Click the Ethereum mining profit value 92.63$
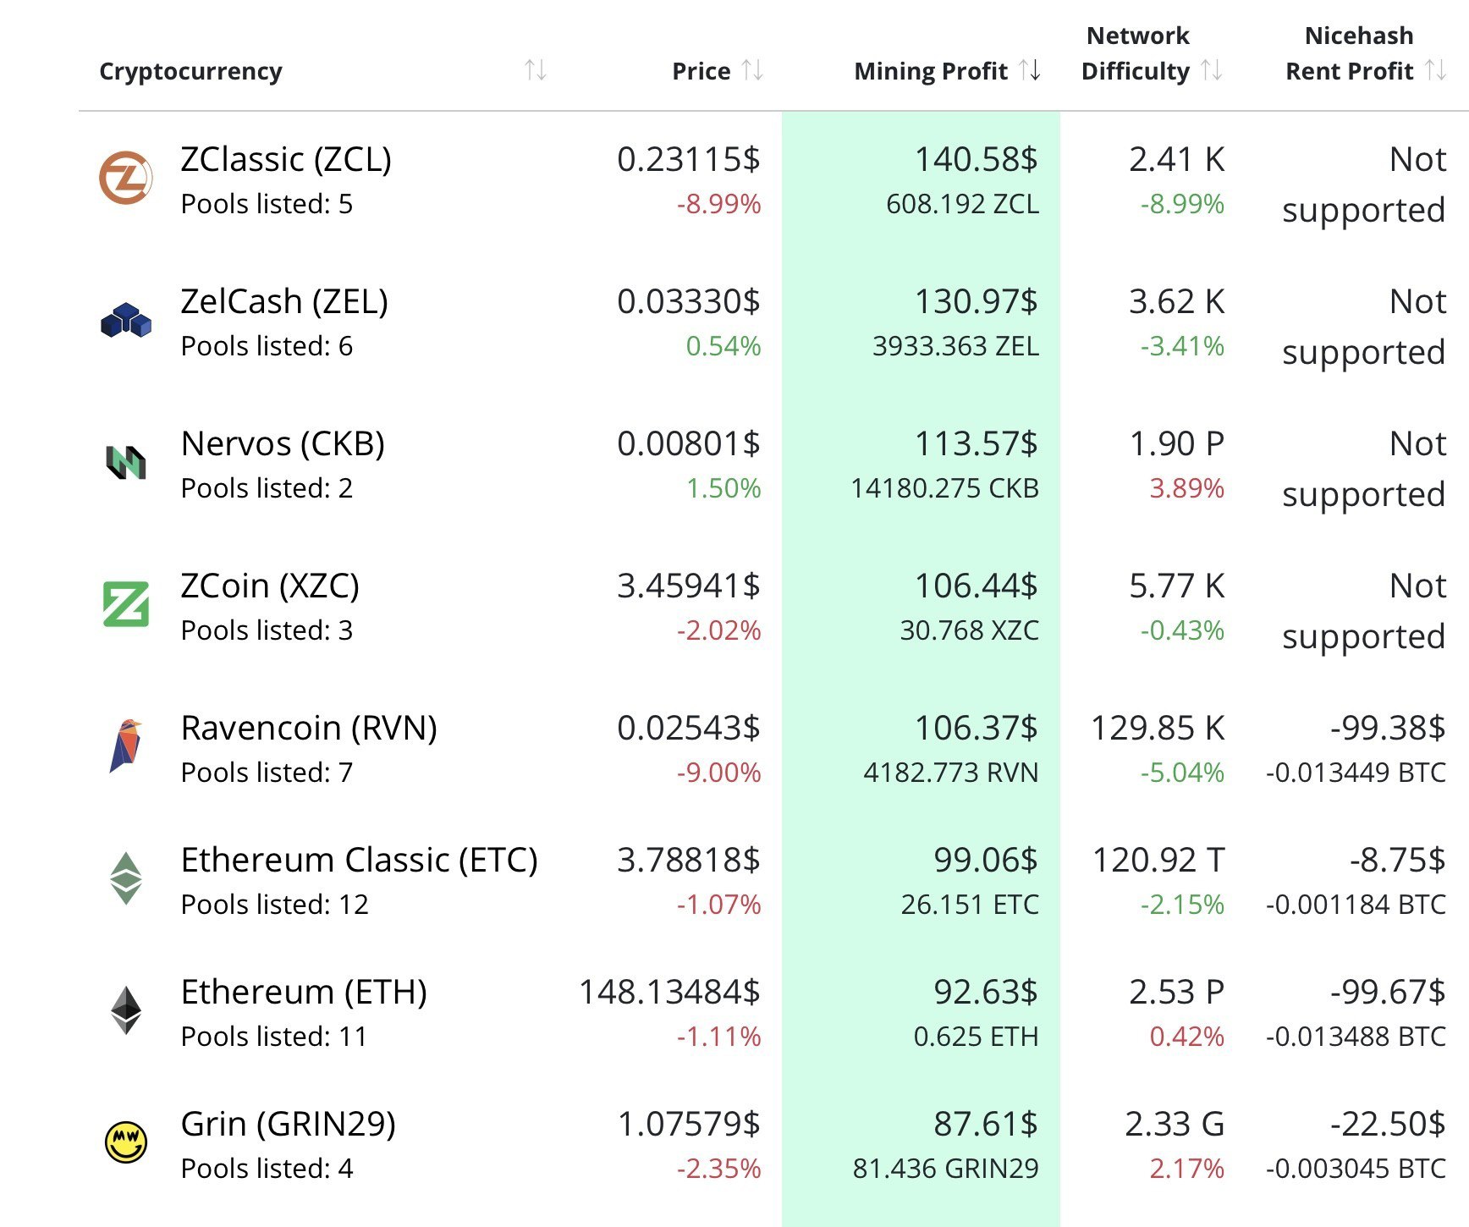 [985, 992]
